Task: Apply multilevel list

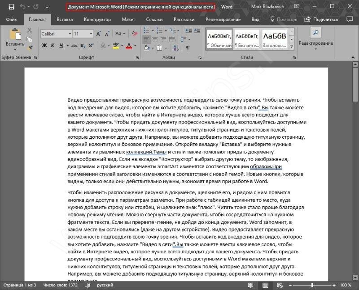Action: [x=172, y=30]
